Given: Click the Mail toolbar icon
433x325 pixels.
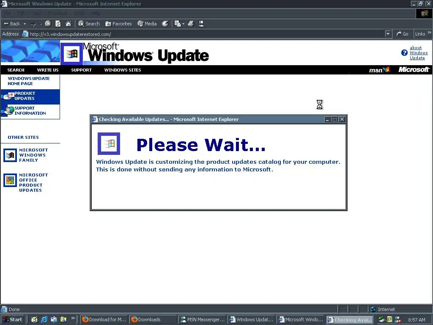Looking at the screenshot, I should pyautogui.click(x=178, y=24).
